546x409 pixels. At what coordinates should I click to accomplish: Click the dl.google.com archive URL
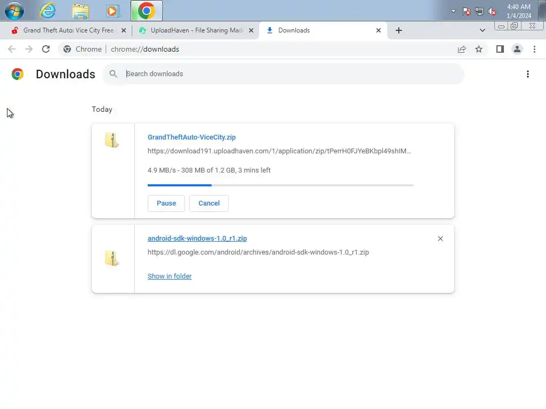(x=258, y=252)
